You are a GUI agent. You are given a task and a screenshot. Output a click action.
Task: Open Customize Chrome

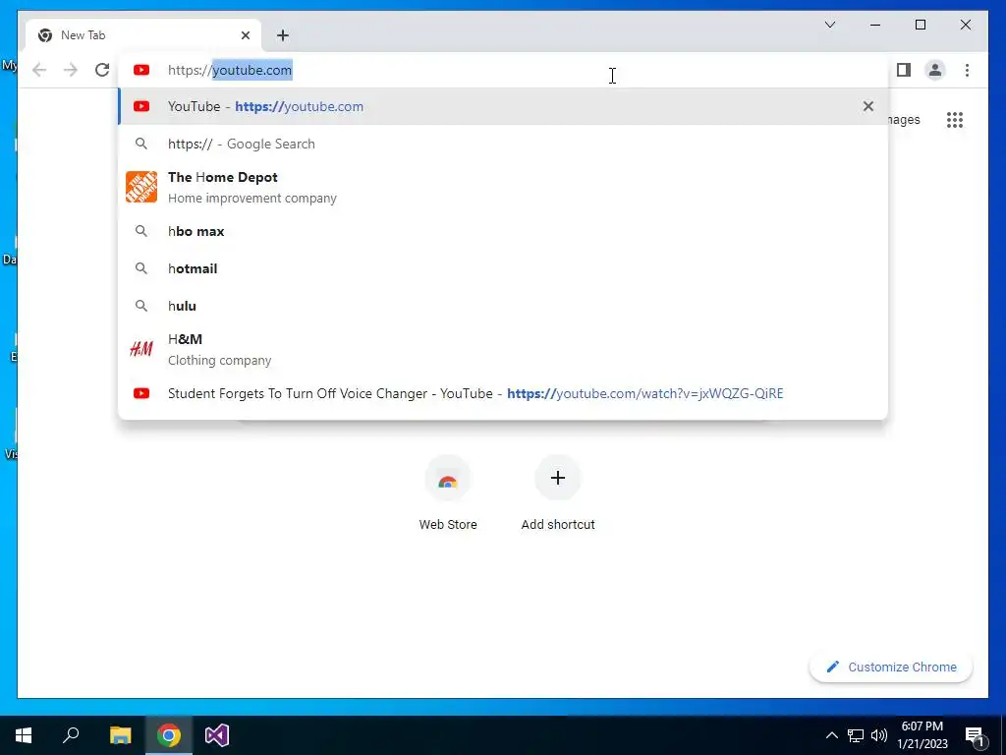pos(891,668)
